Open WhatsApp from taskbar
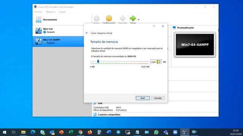 [156, 132]
